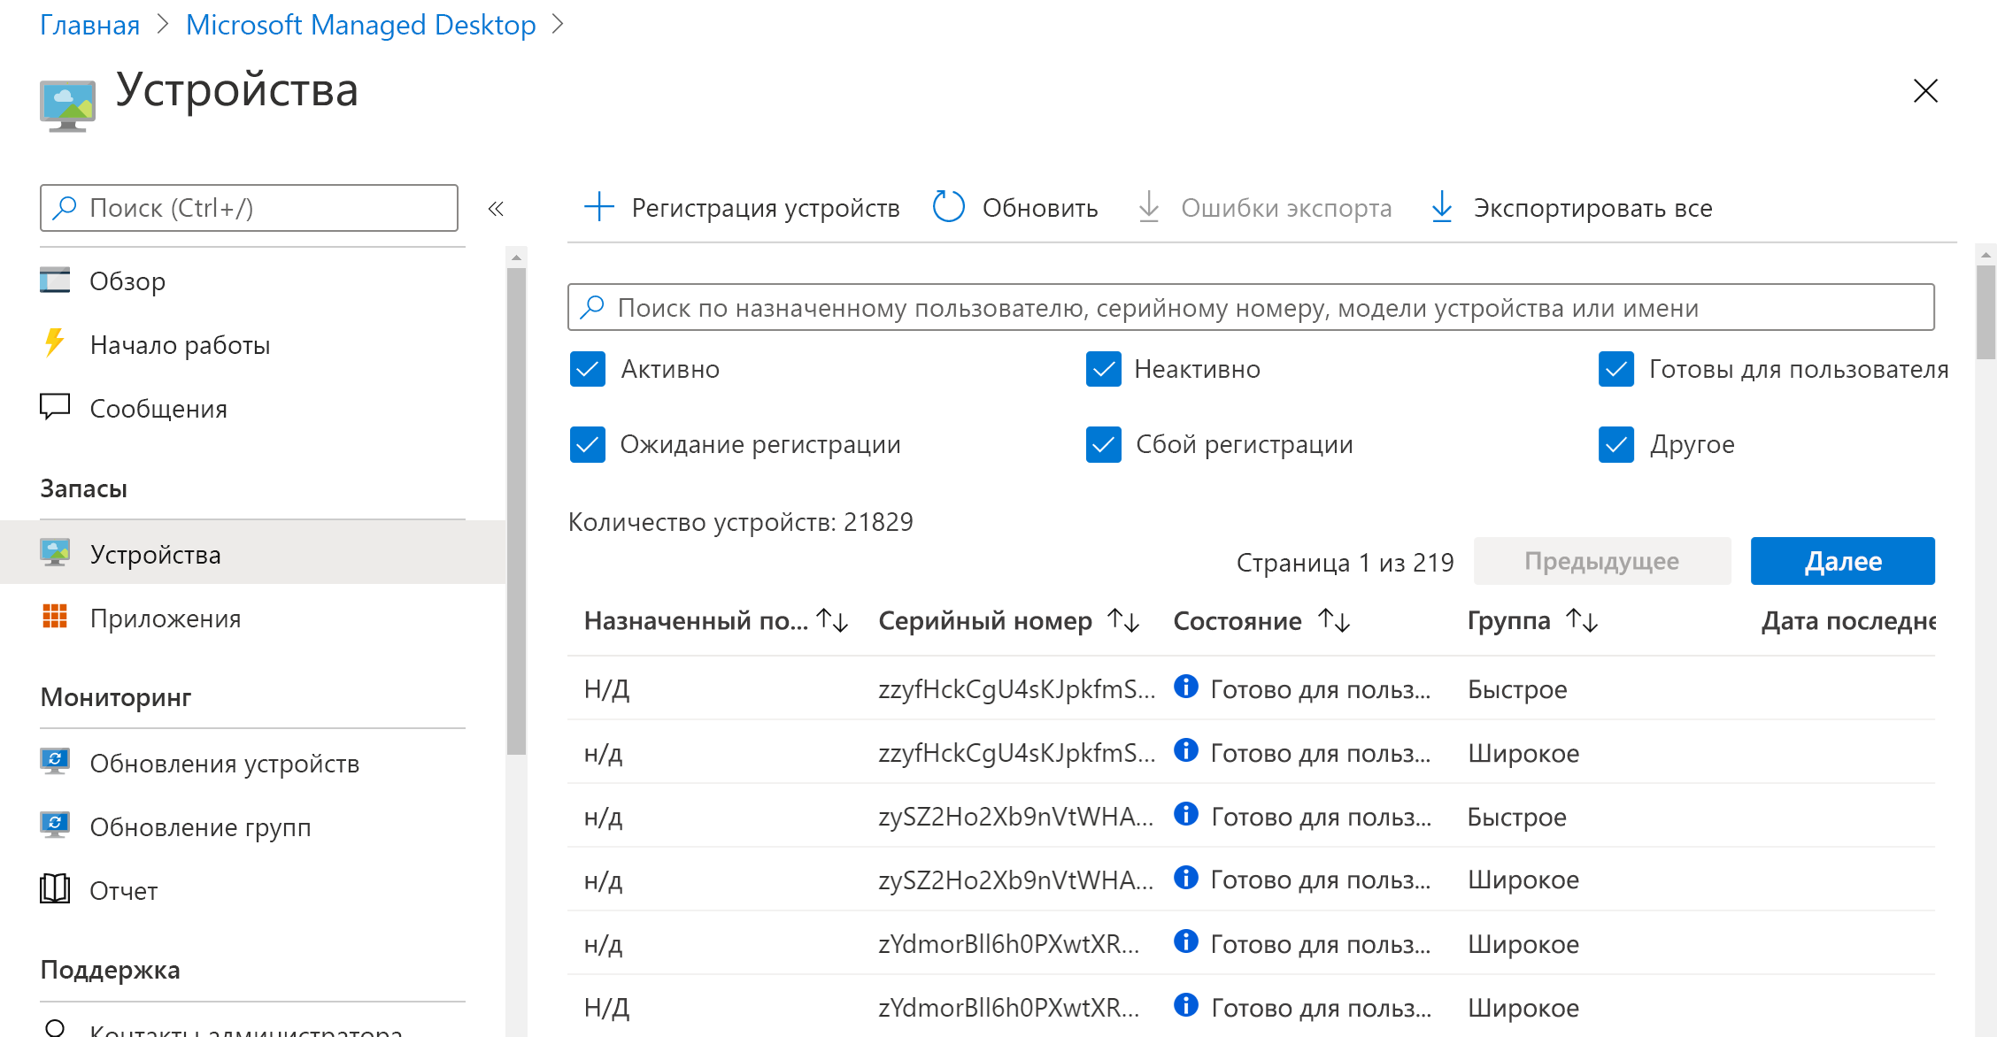Click Обновить toolbar button text
The height and width of the screenshot is (1037, 1997).
click(1040, 208)
